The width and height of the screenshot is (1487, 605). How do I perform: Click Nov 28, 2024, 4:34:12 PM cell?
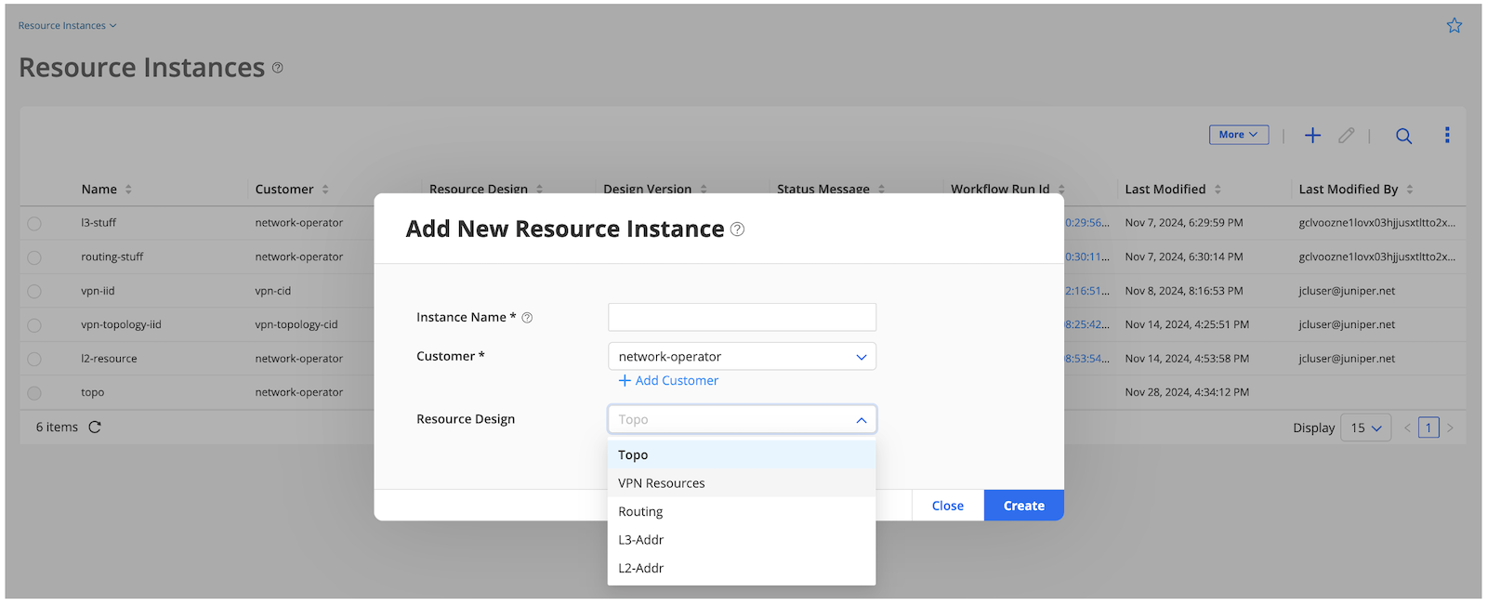click(1187, 393)
